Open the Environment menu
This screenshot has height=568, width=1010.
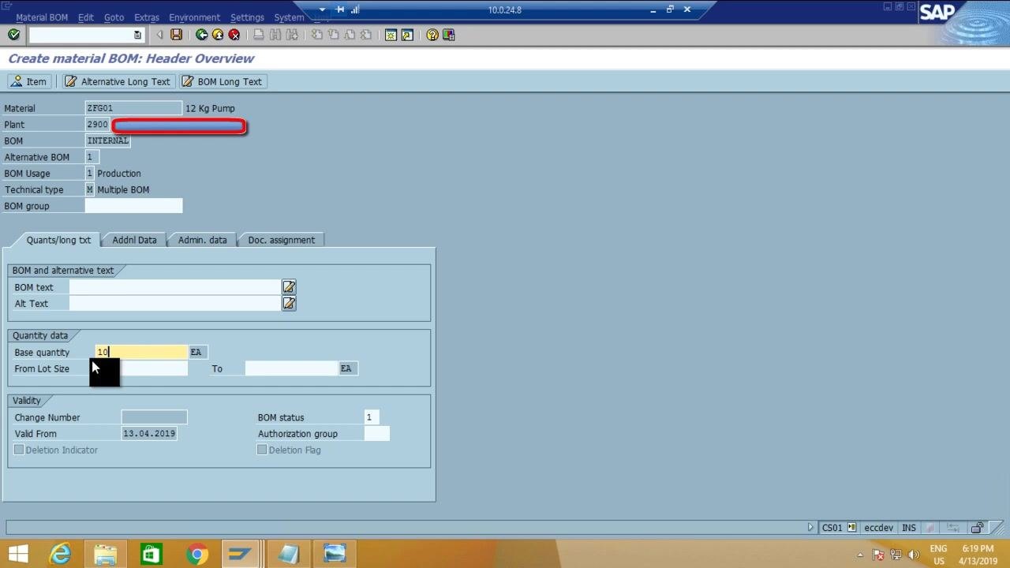(194, 17)
